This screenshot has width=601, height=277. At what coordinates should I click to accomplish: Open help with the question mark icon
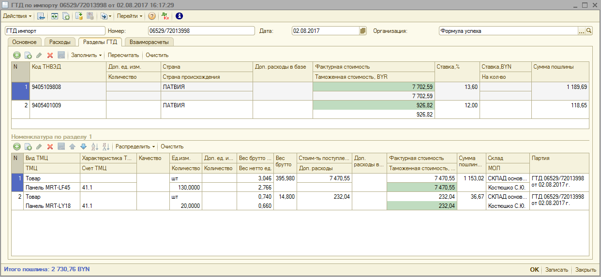[x=152, y=16]
